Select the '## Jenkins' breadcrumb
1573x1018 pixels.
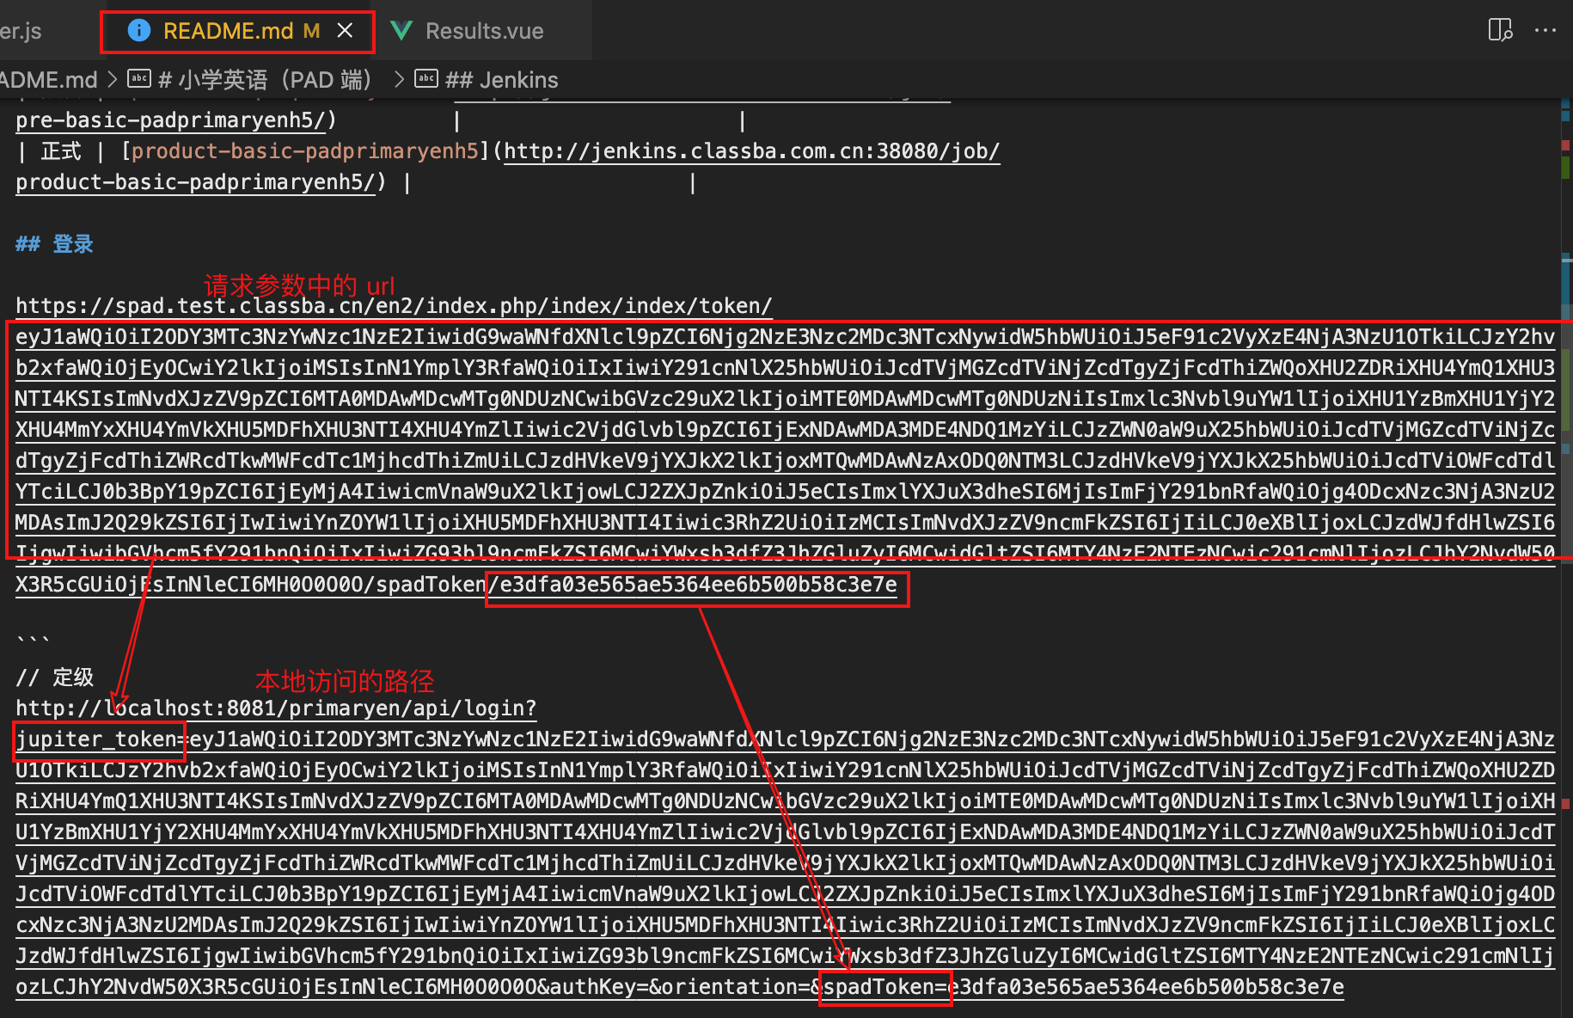502,80
